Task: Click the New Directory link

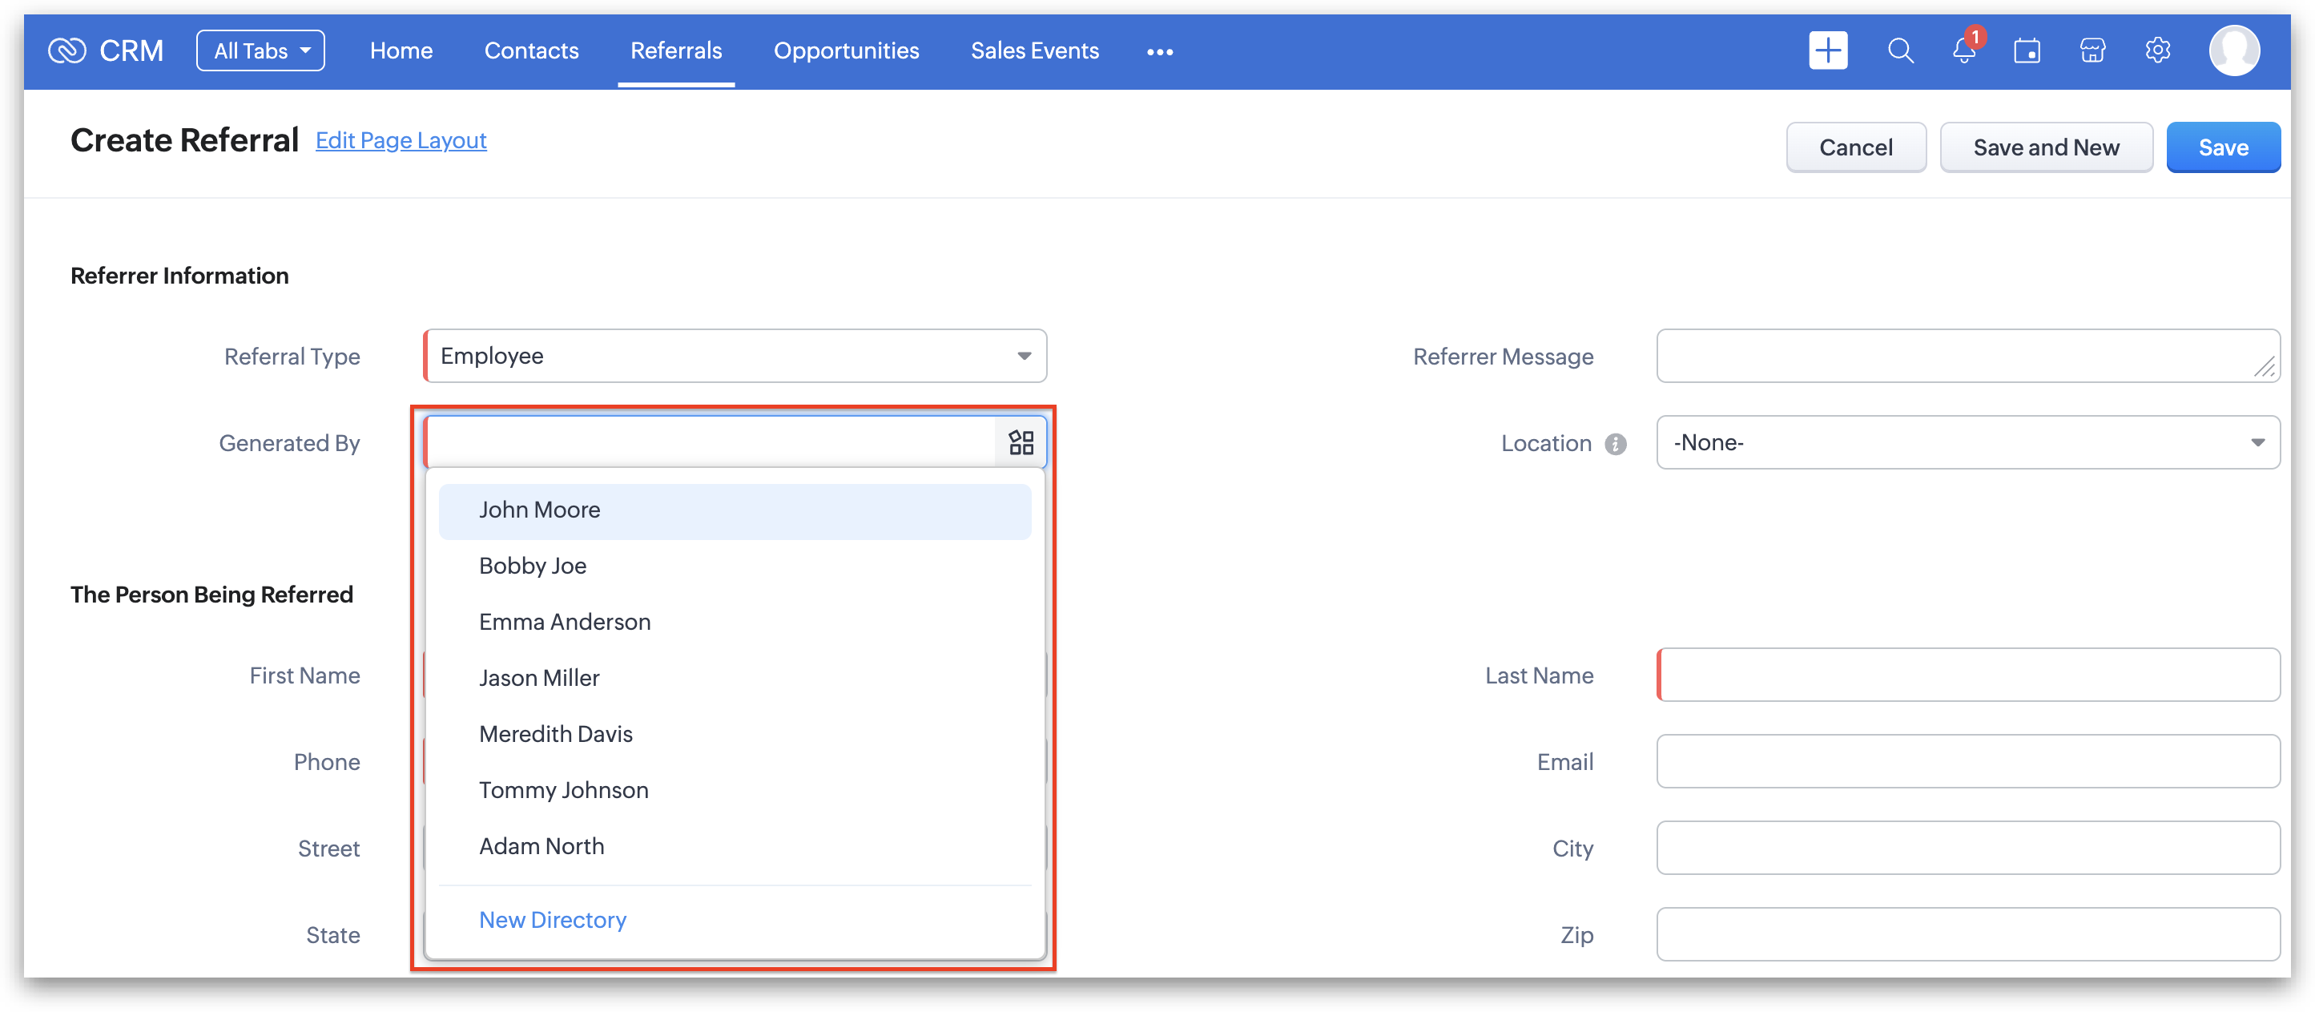Action: 552,919
